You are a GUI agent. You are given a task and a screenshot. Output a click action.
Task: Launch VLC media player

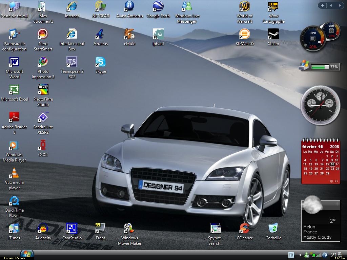point(14,173)
